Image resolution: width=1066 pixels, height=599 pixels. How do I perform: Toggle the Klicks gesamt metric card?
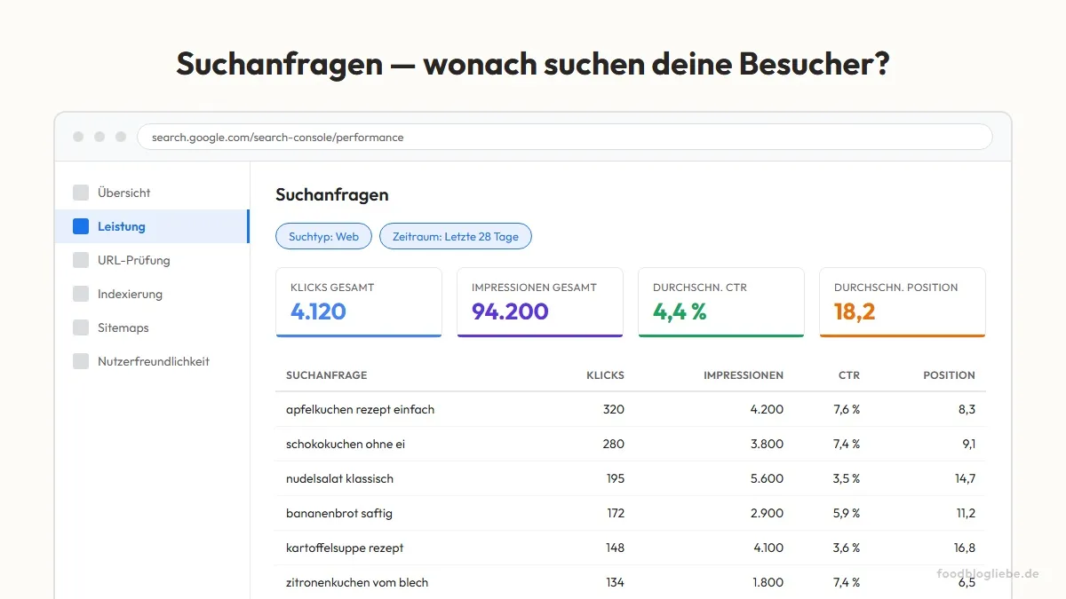tap(358, 302)
